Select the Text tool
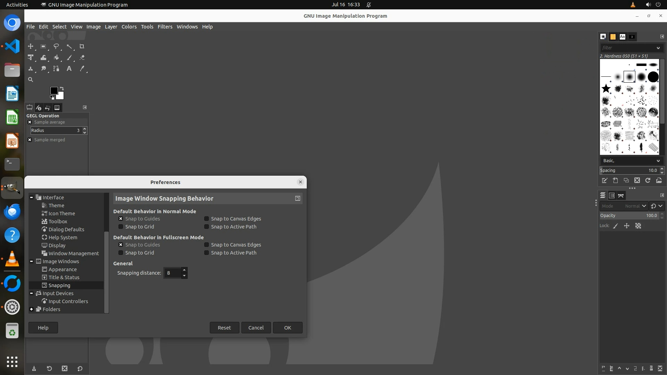The height and width of the screenshot is (375, 667). (x=69, y=69)
